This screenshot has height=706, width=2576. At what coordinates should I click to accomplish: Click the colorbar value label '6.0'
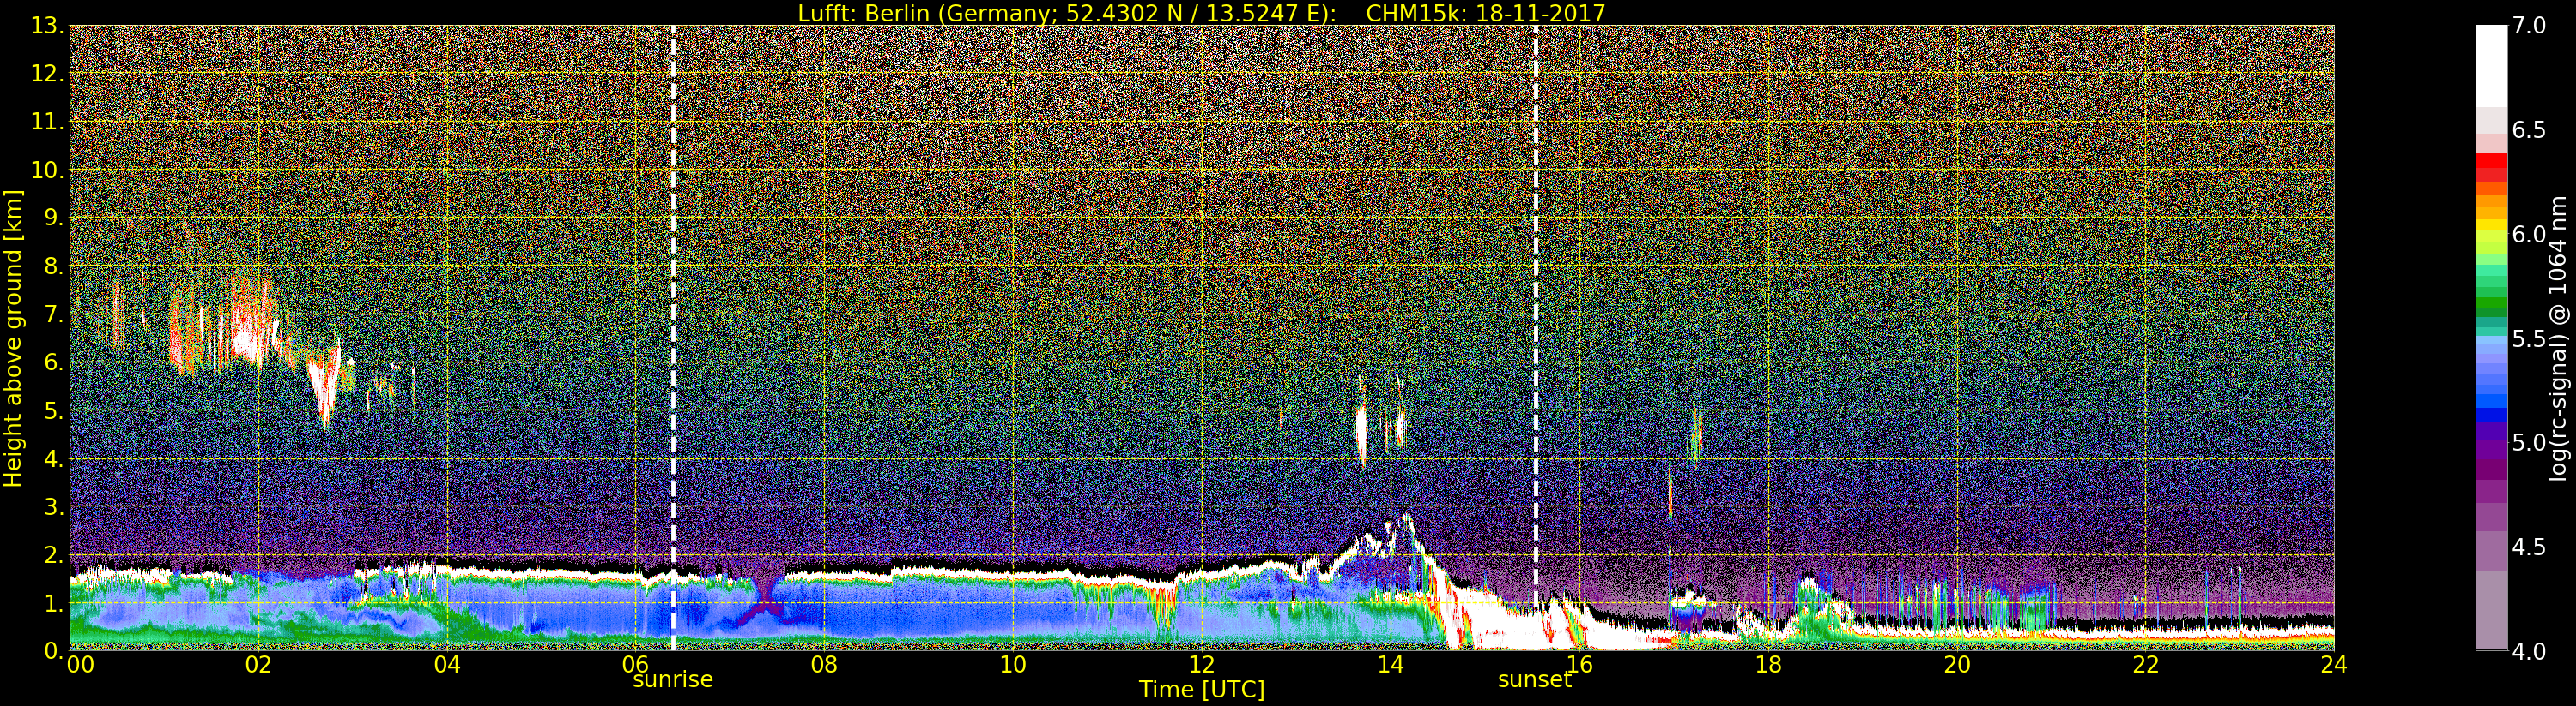click(2529, 235)
